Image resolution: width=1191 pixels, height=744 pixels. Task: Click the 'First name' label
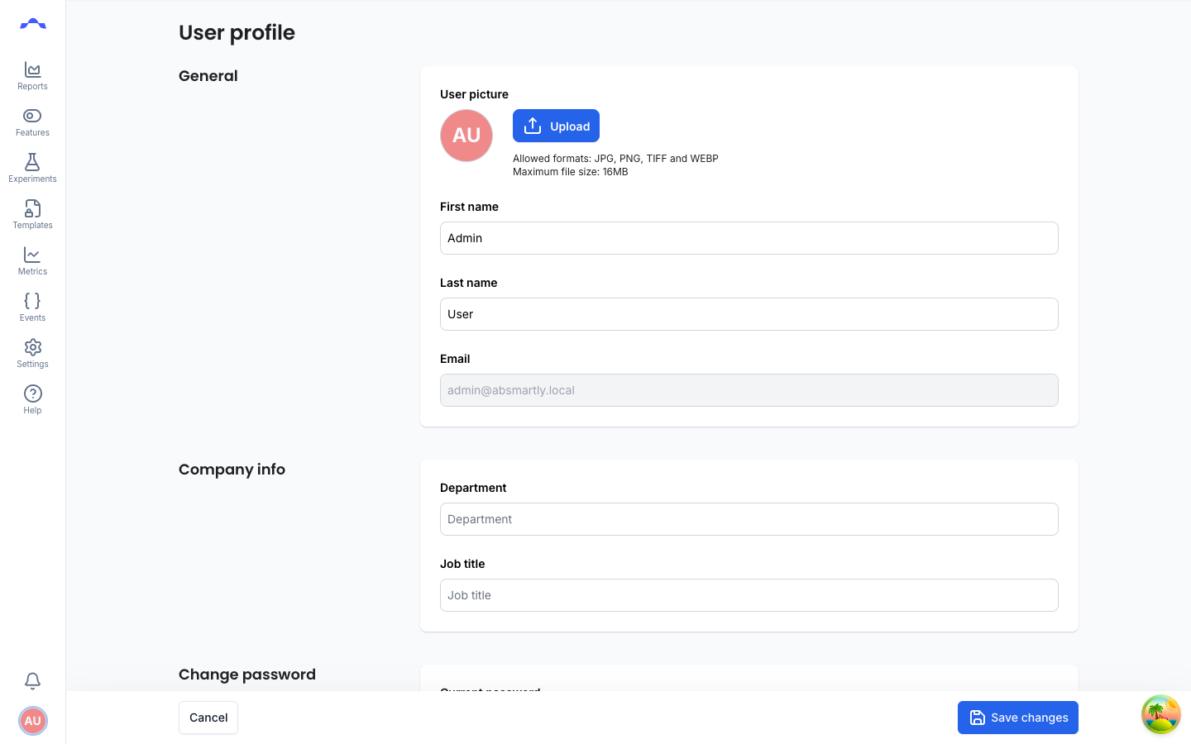click(x=469, y=207)
